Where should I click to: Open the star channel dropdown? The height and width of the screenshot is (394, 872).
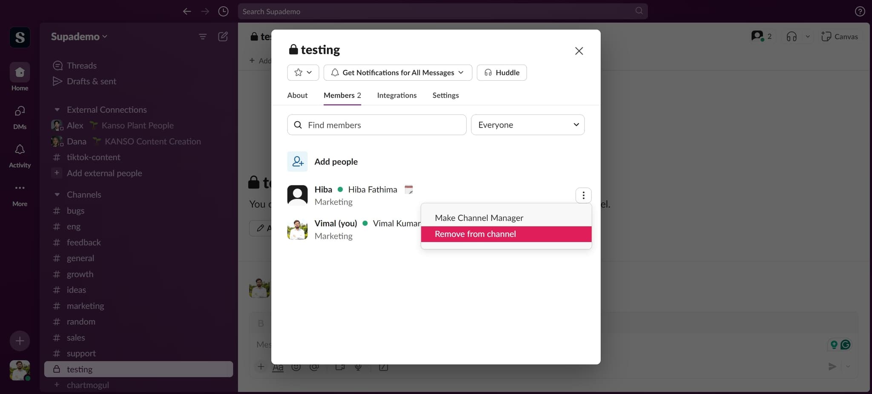pos(303,73)
